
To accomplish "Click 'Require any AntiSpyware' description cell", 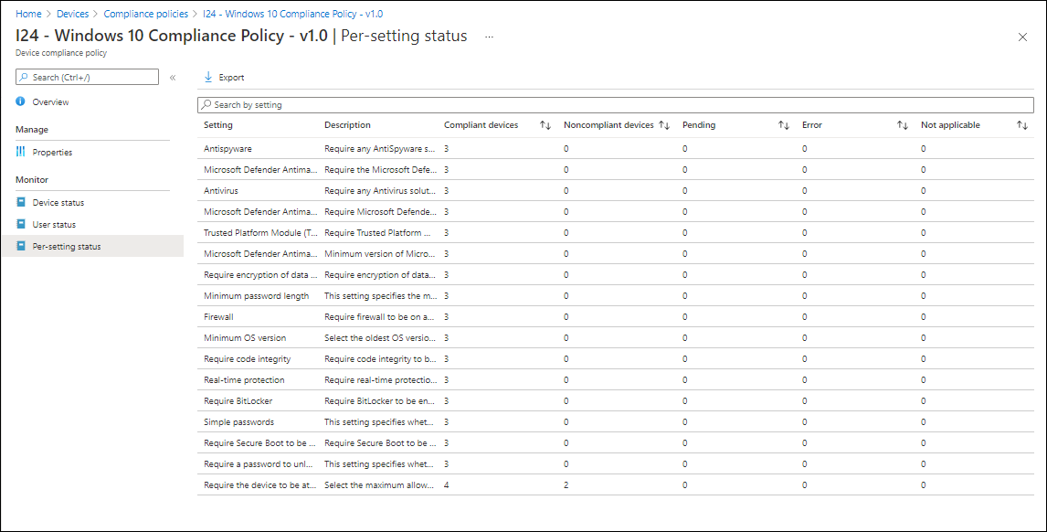I will tap(380, 148).
